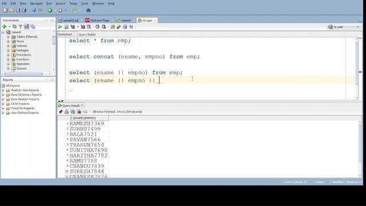Click the Connections panel vertical scrollbar

coord(54,40)
